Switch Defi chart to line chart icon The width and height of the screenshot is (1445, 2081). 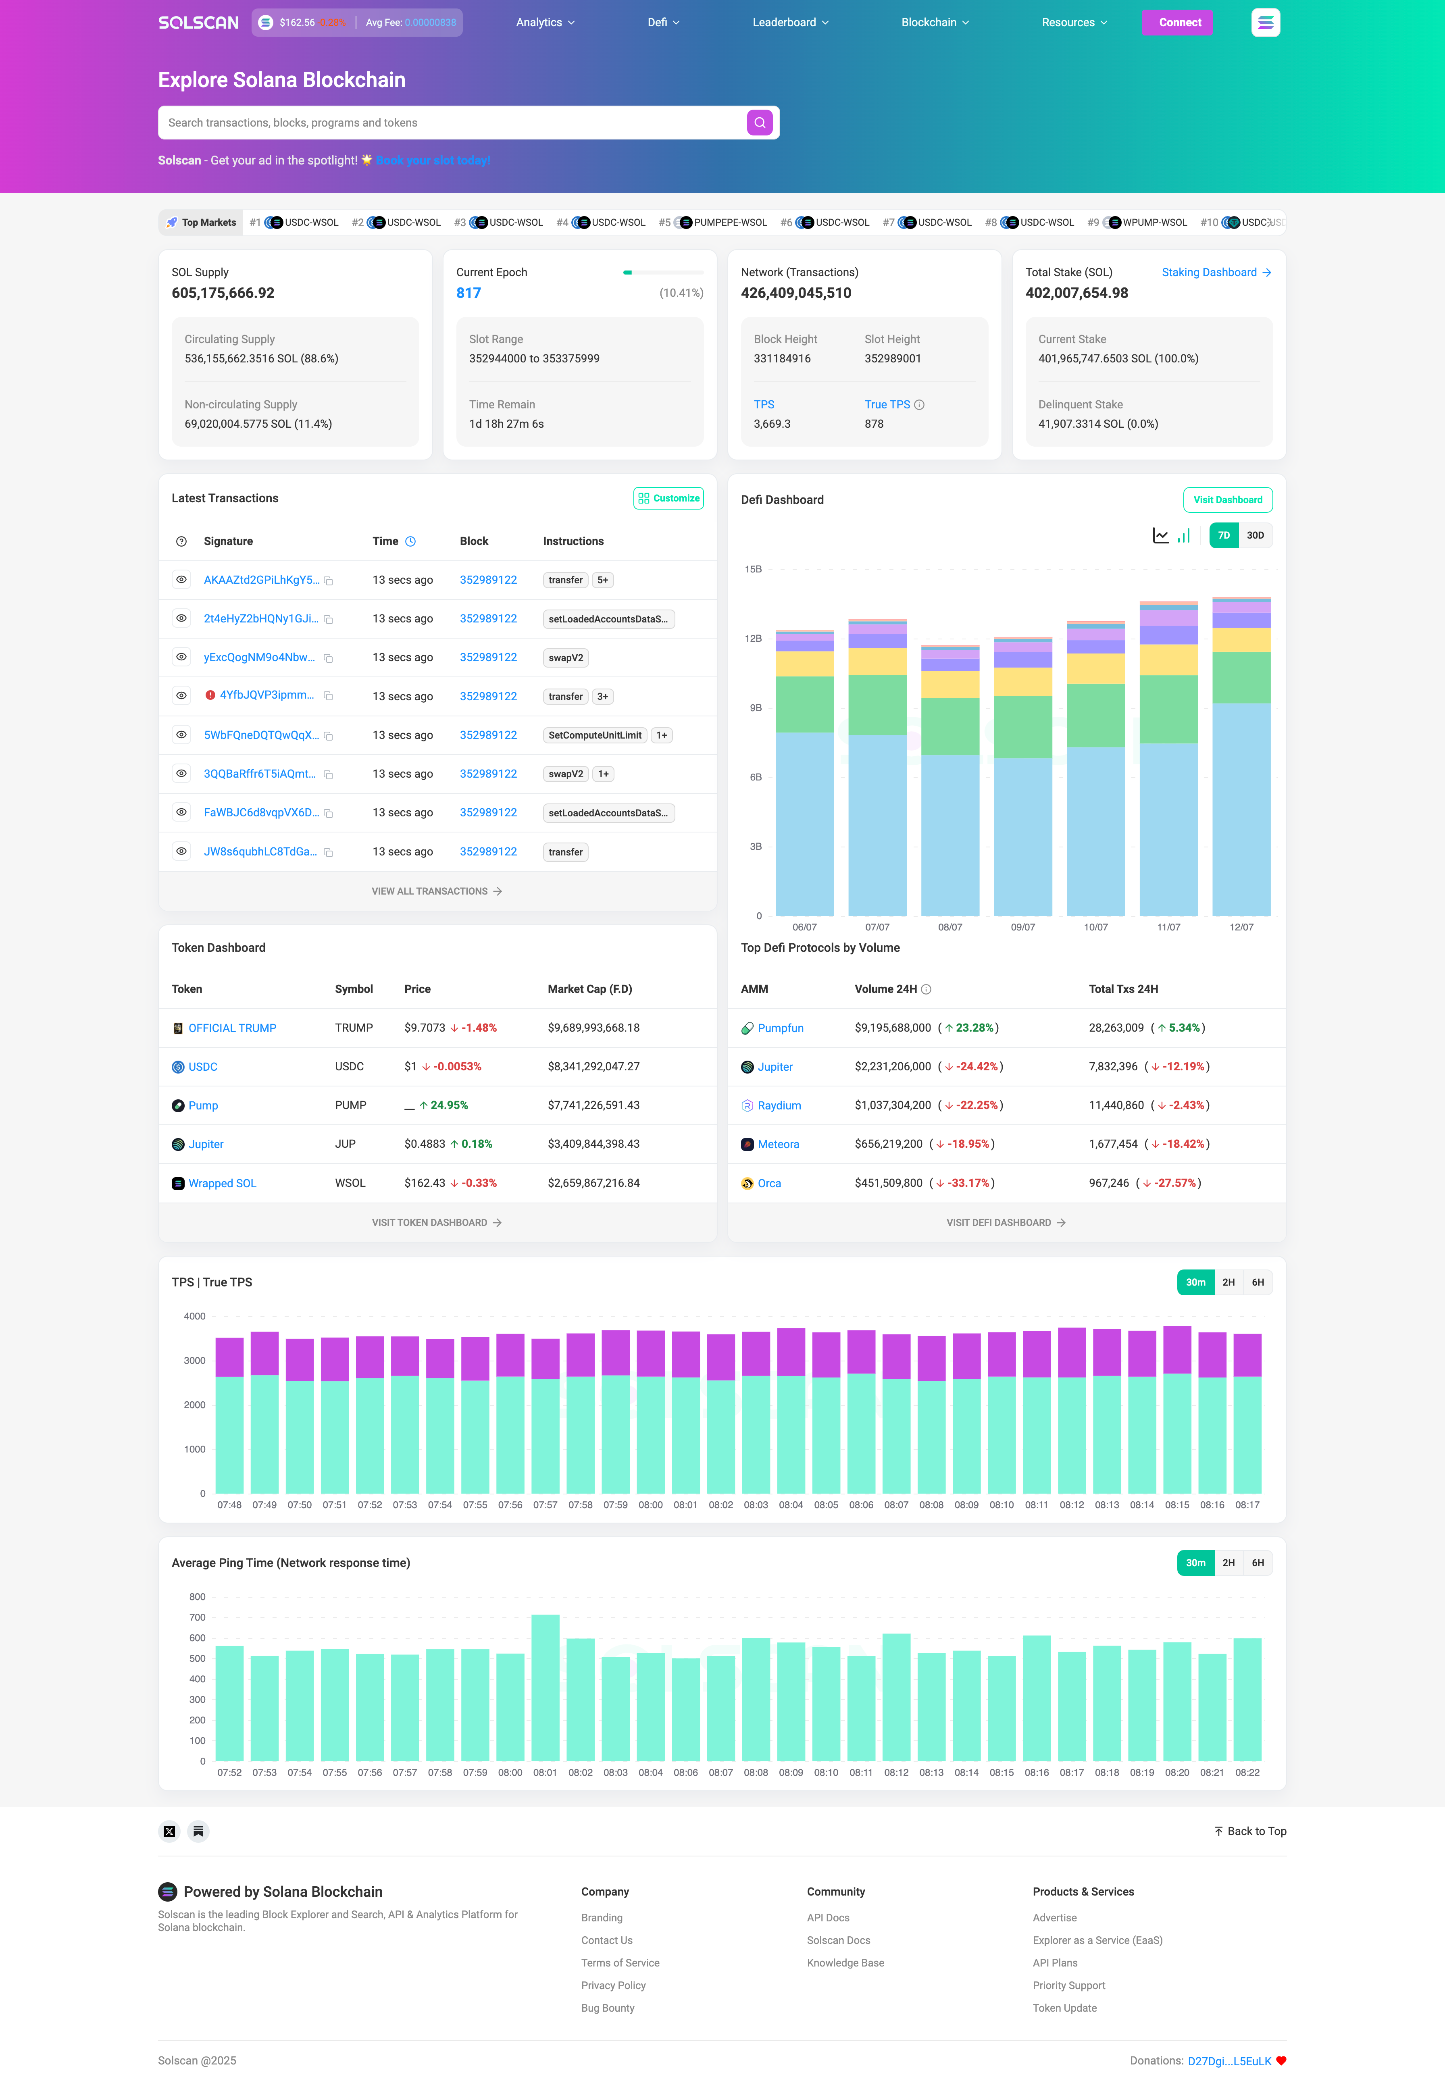pos(1160,535)
